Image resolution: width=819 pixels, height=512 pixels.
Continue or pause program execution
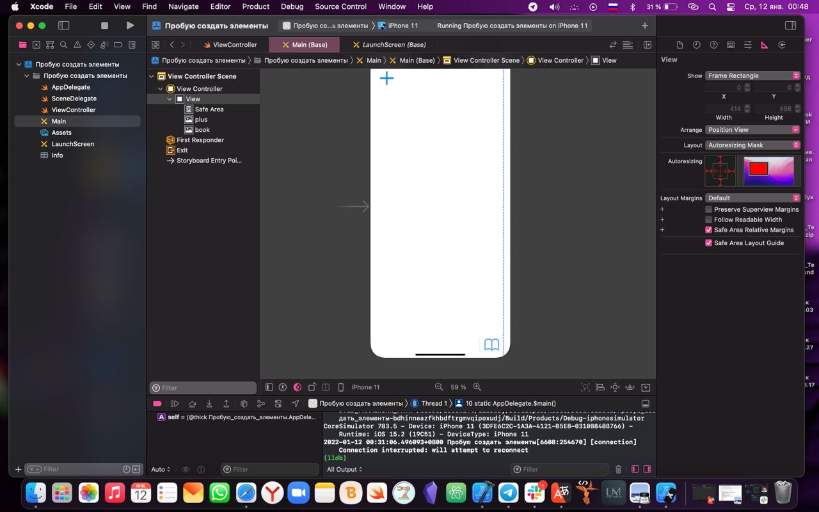click(x=175, y=404)
